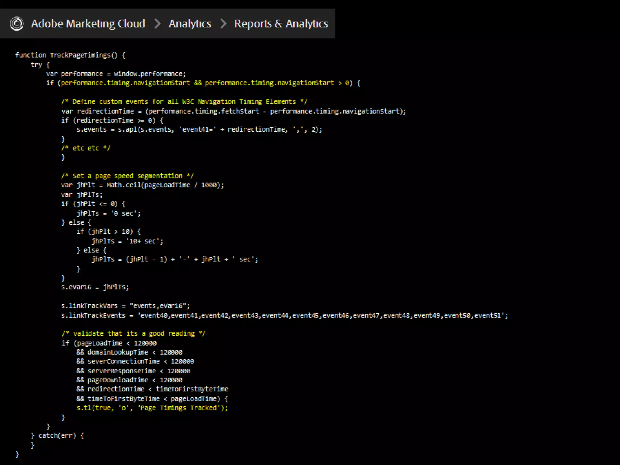Click the '10+ sec' assignment line

click(x=127, y=241)
